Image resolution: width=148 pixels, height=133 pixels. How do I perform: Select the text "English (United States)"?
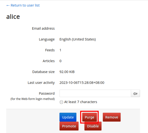coord(78,39)
